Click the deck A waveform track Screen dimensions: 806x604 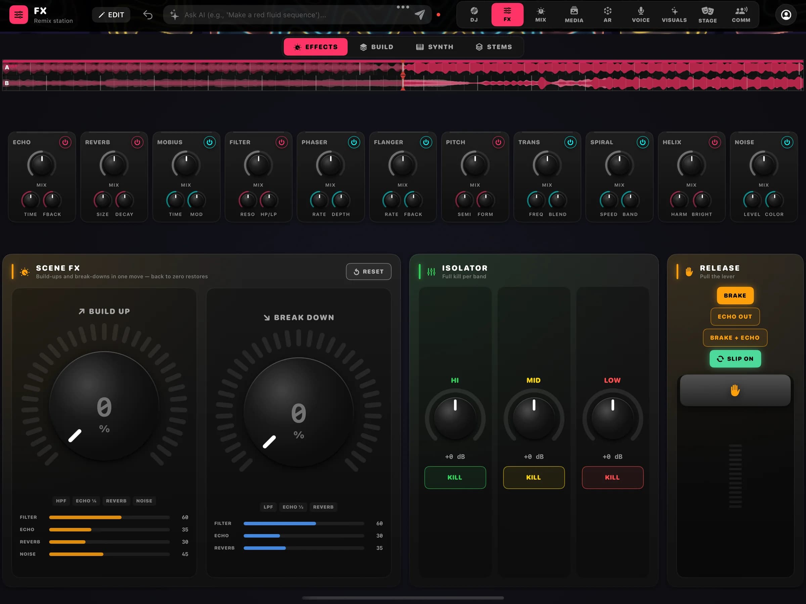(403, 67)
